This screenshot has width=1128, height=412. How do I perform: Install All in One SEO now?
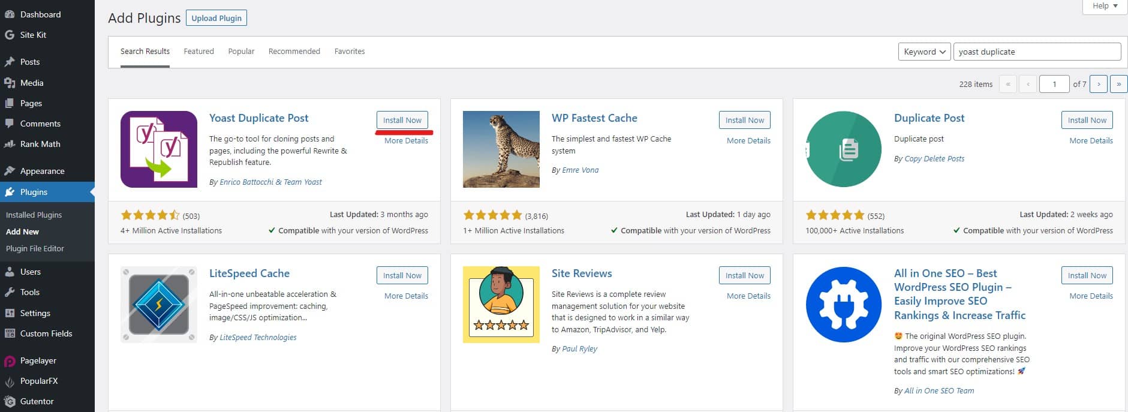pyautogui.click(x=1087, y=275)
